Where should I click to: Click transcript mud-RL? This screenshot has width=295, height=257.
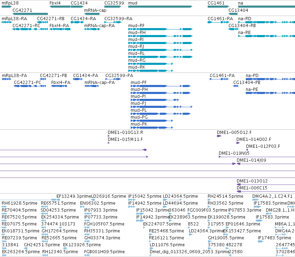coord(160,57)
